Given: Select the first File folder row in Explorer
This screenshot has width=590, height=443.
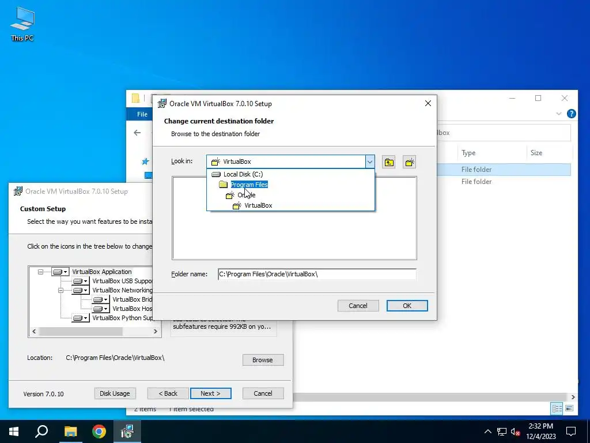Looking at the screenshot, I should click(x=476, y=170).
